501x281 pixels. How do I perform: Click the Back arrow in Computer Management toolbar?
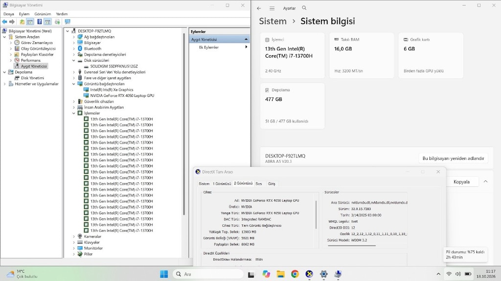pyautogui.click(x=4, y=22)
